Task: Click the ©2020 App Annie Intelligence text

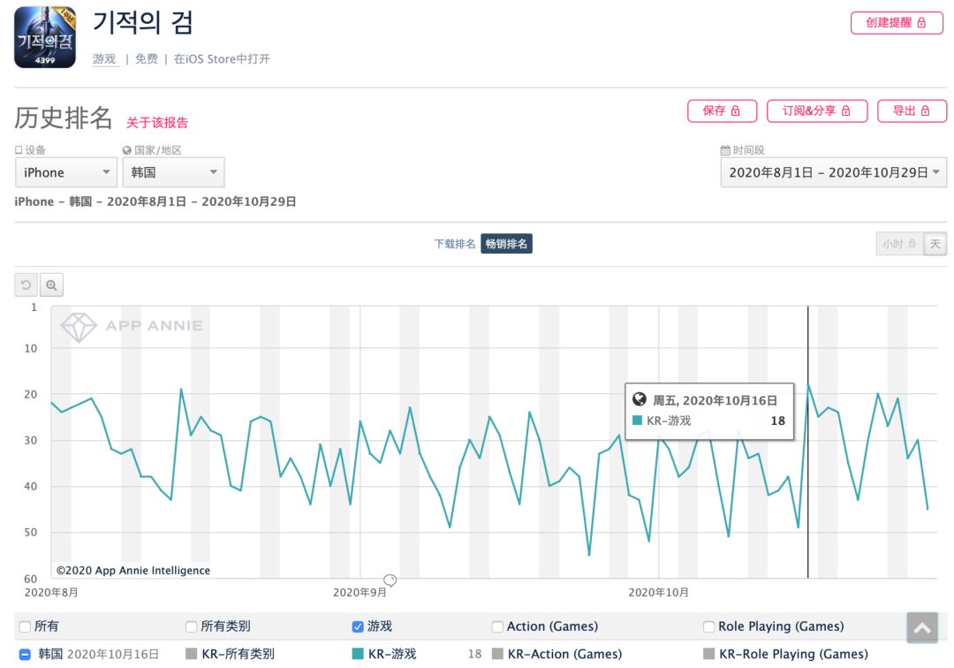Action: point(133,570)
